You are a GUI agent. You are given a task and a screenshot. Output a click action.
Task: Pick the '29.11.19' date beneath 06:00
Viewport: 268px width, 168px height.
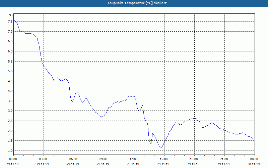pos(73,164)
